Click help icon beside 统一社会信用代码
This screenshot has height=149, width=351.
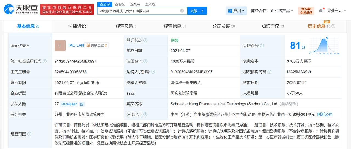pos(45,61)
